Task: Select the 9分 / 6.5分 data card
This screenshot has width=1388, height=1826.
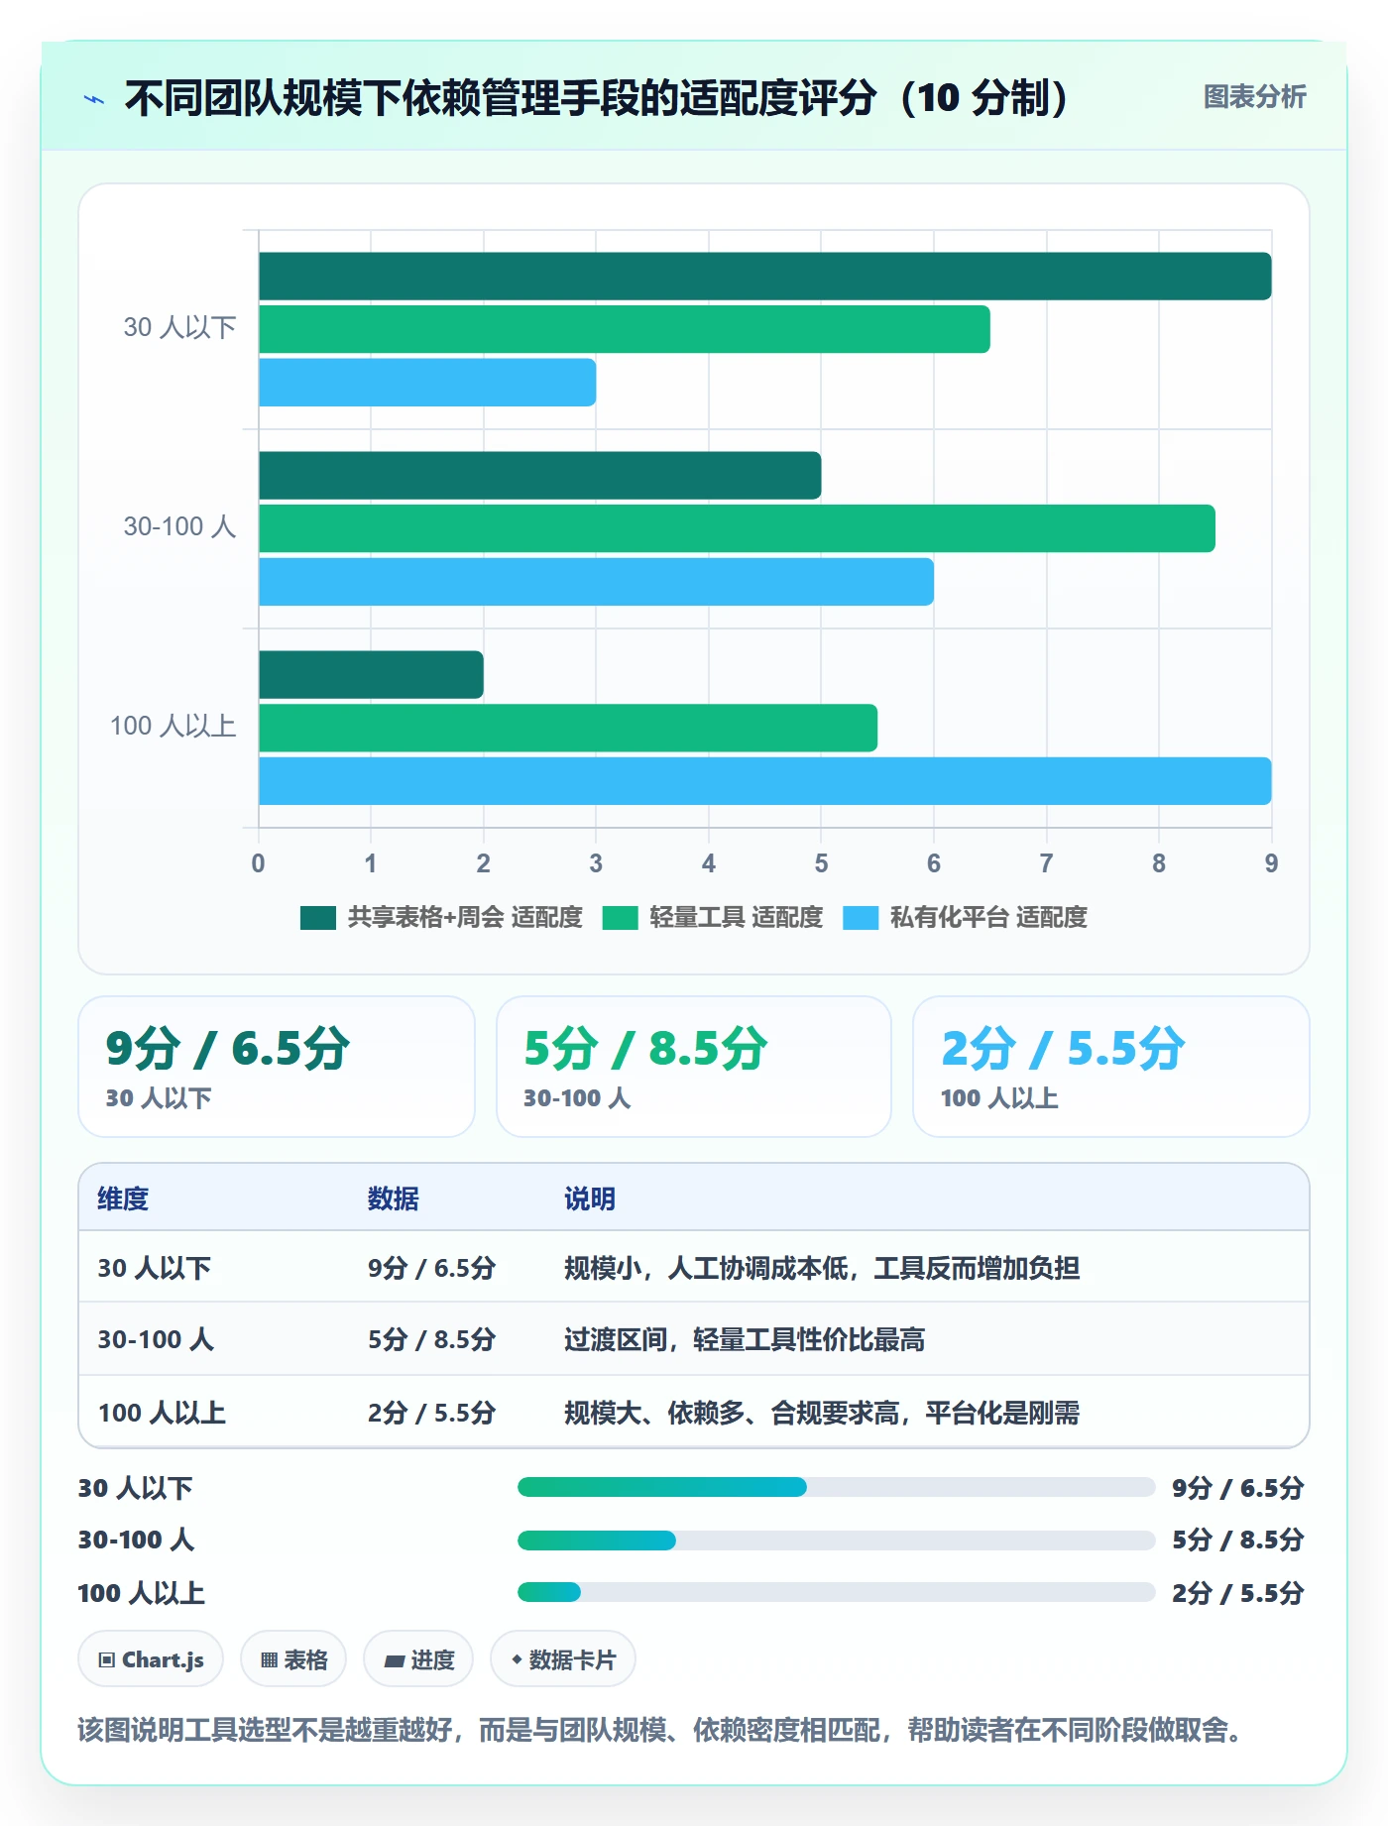Action: tap(277, 1067)
